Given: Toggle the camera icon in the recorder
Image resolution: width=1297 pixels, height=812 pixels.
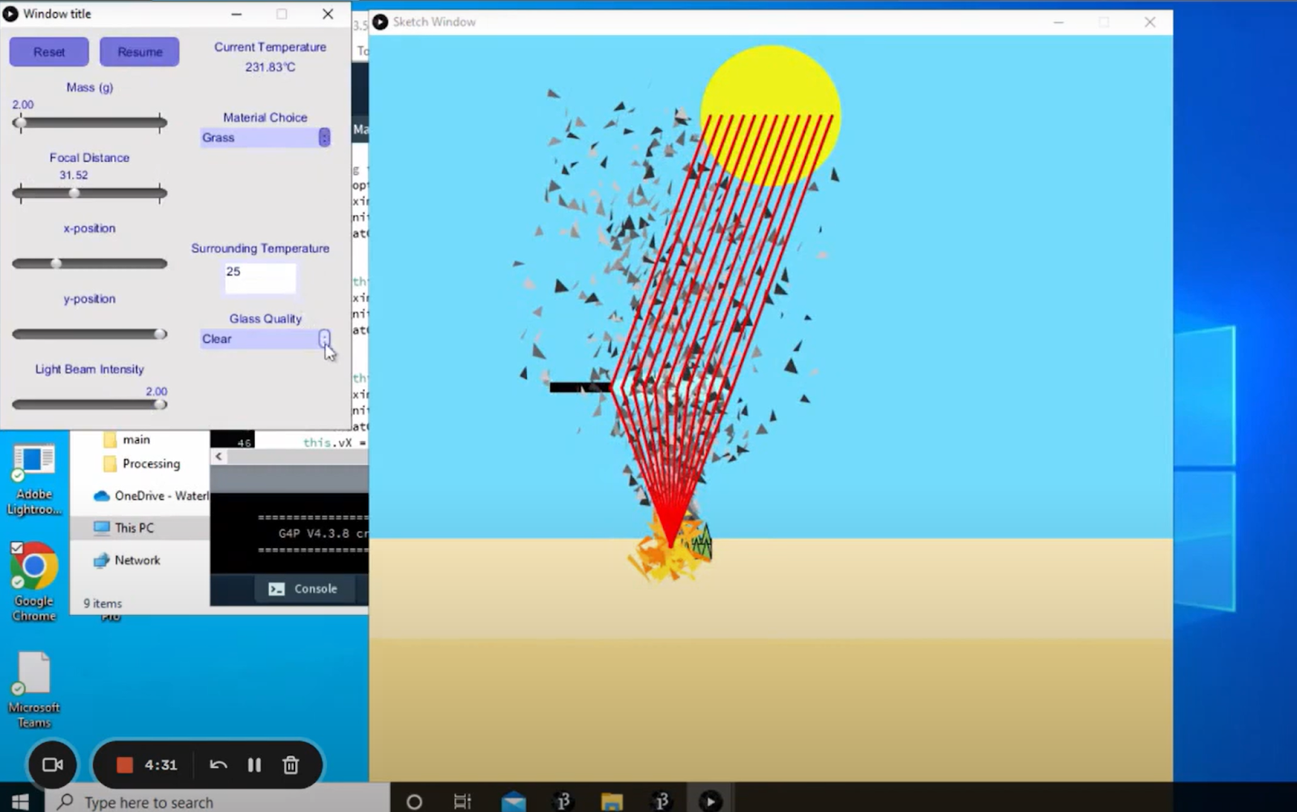Looking at the screenshot, I should [x=53, y=765].
